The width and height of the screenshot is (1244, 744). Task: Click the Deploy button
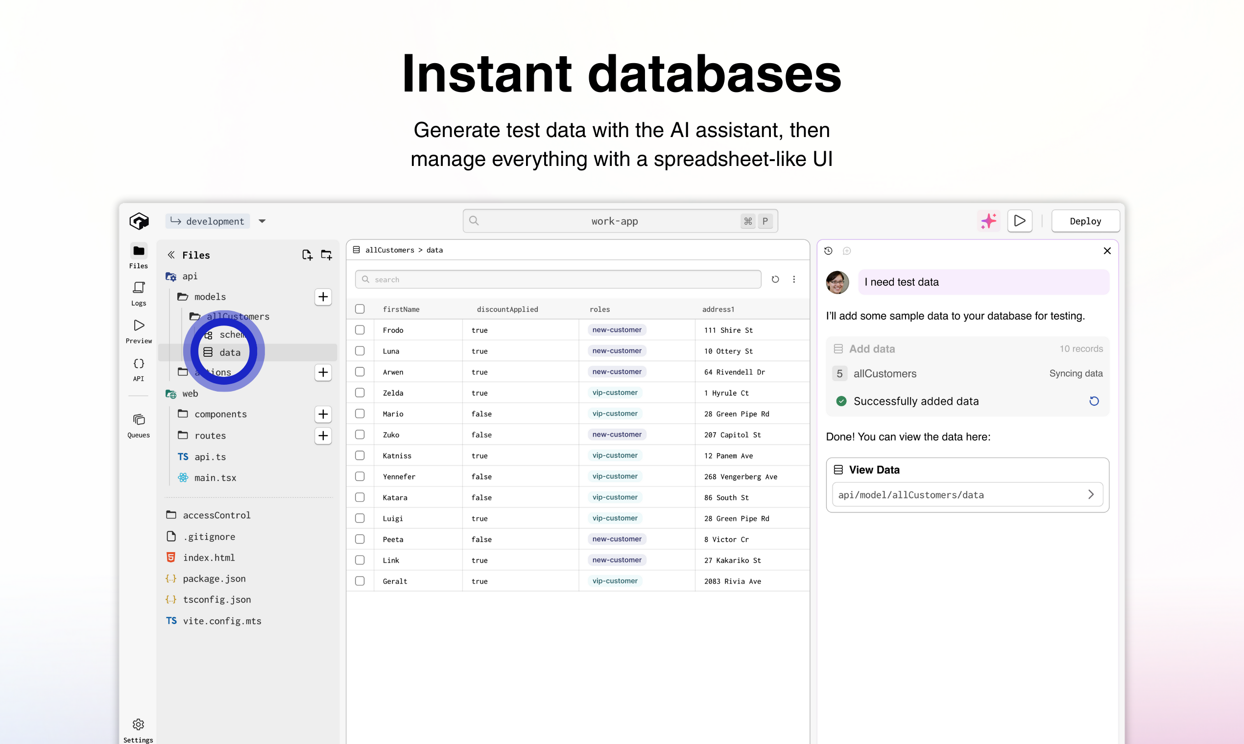[x=1085, y=221]
